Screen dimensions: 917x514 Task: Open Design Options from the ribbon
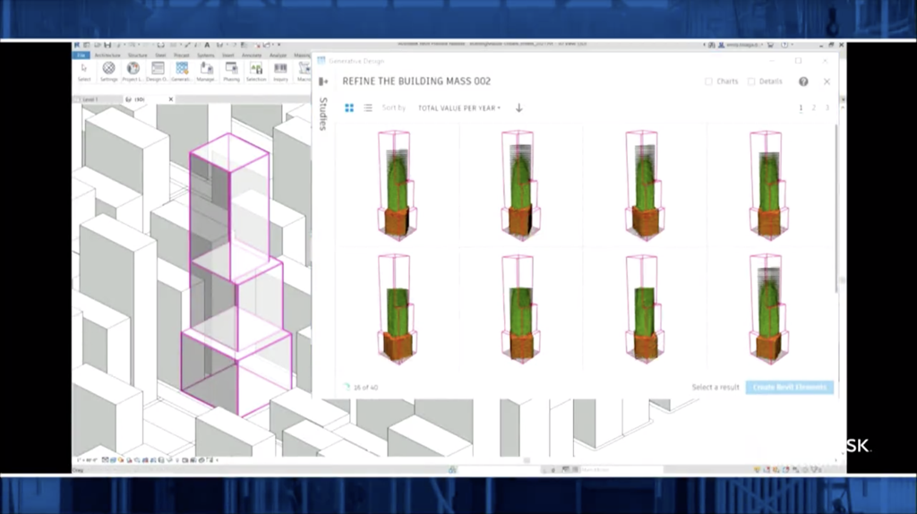click(x=157, y=70)
